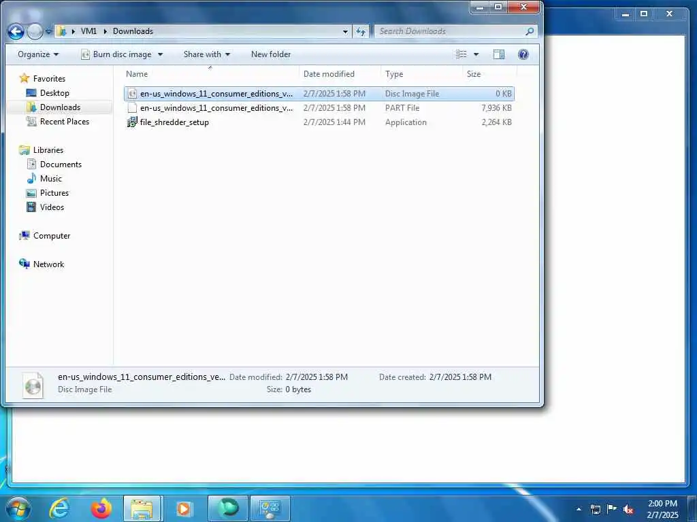This screenshot has width=697, height=522.
Task: Show hidden tray icons arrow
Action: (x=579, y=509)
